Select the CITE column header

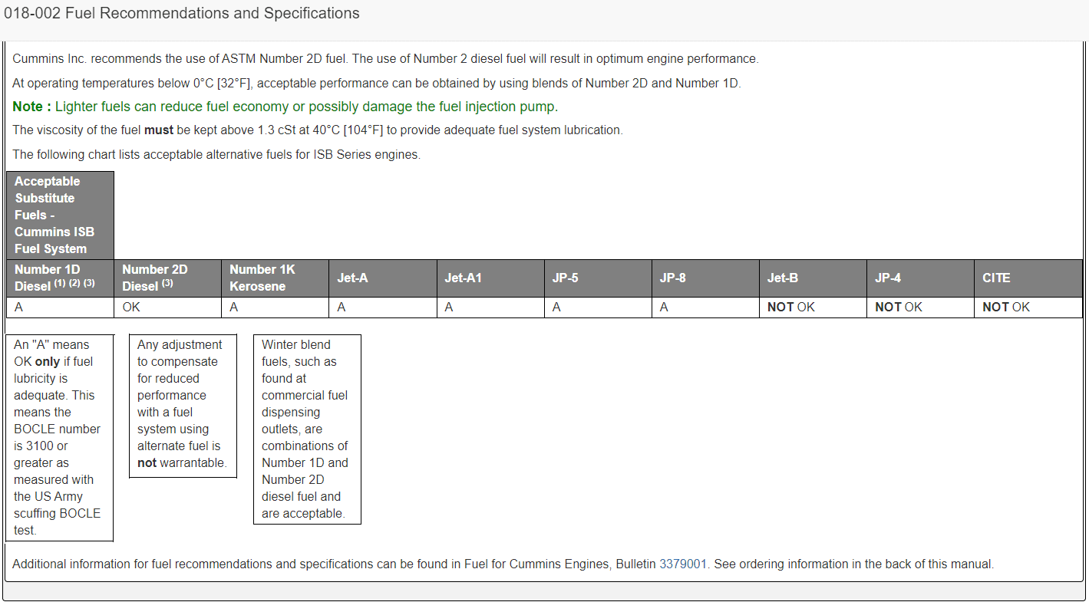[1028, 278]
